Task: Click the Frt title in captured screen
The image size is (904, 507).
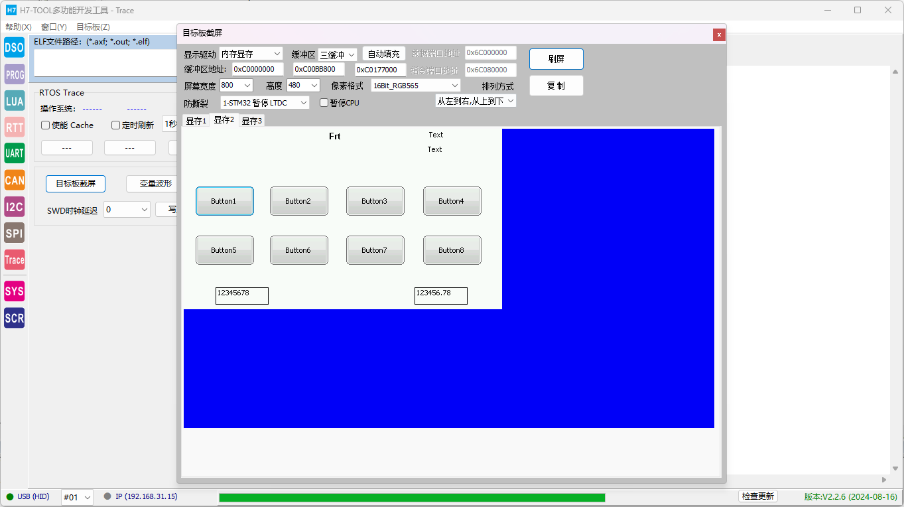Action: [335, 136]
